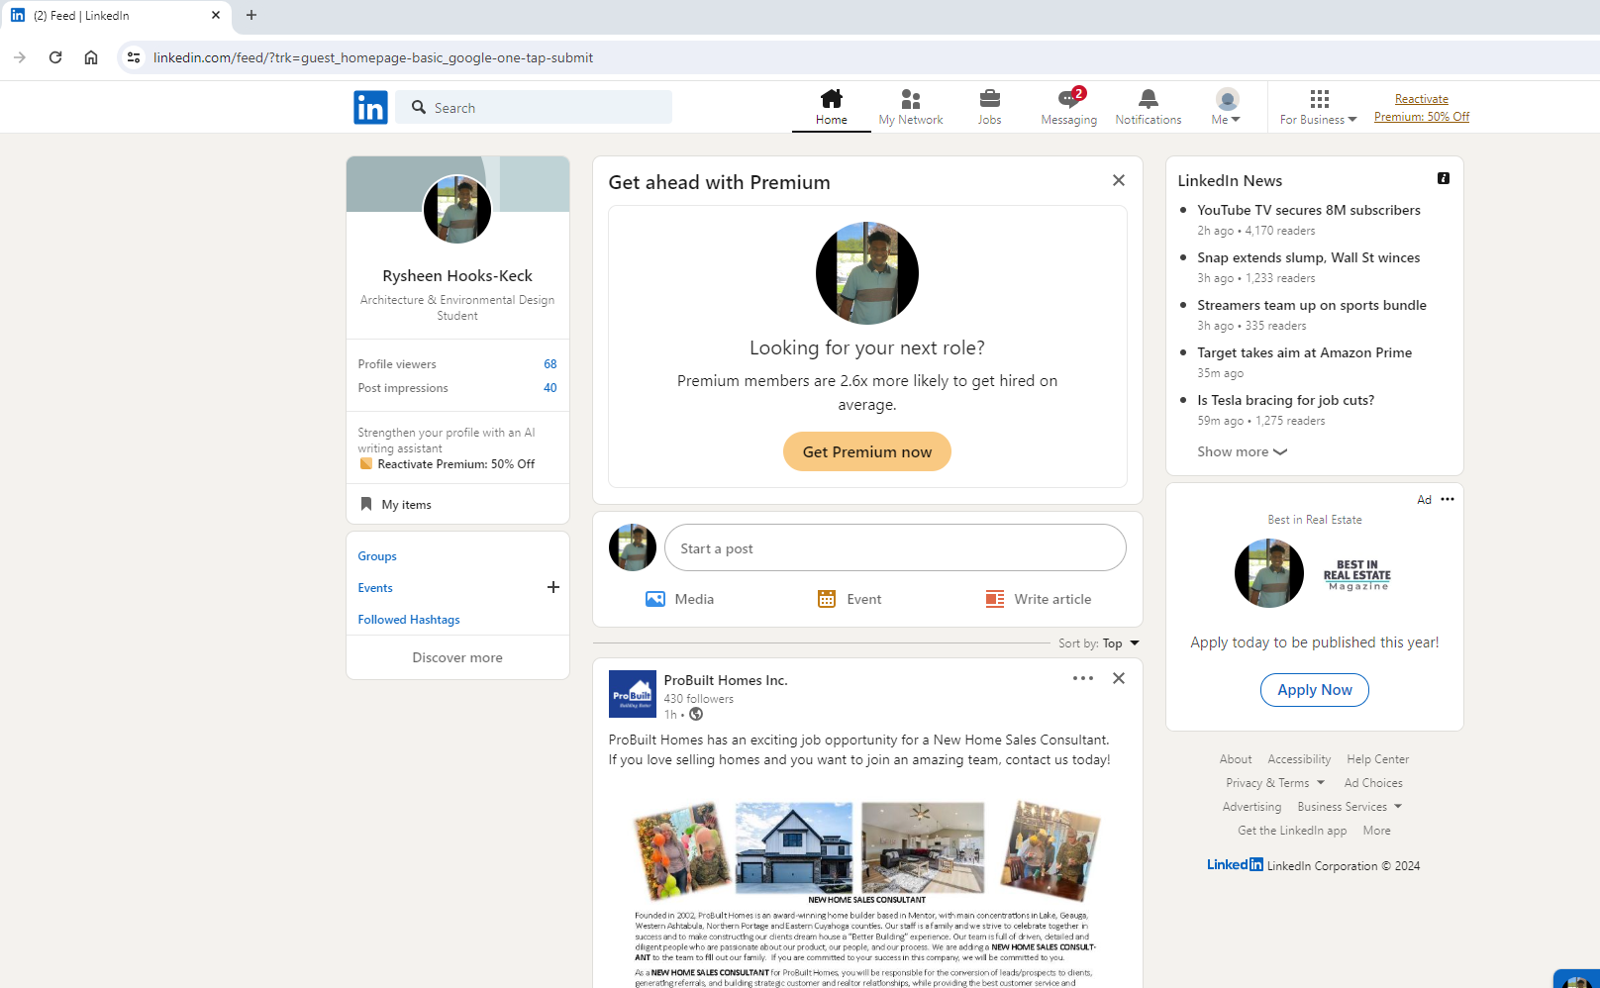Add a new event with plus icon

(553, 587)
